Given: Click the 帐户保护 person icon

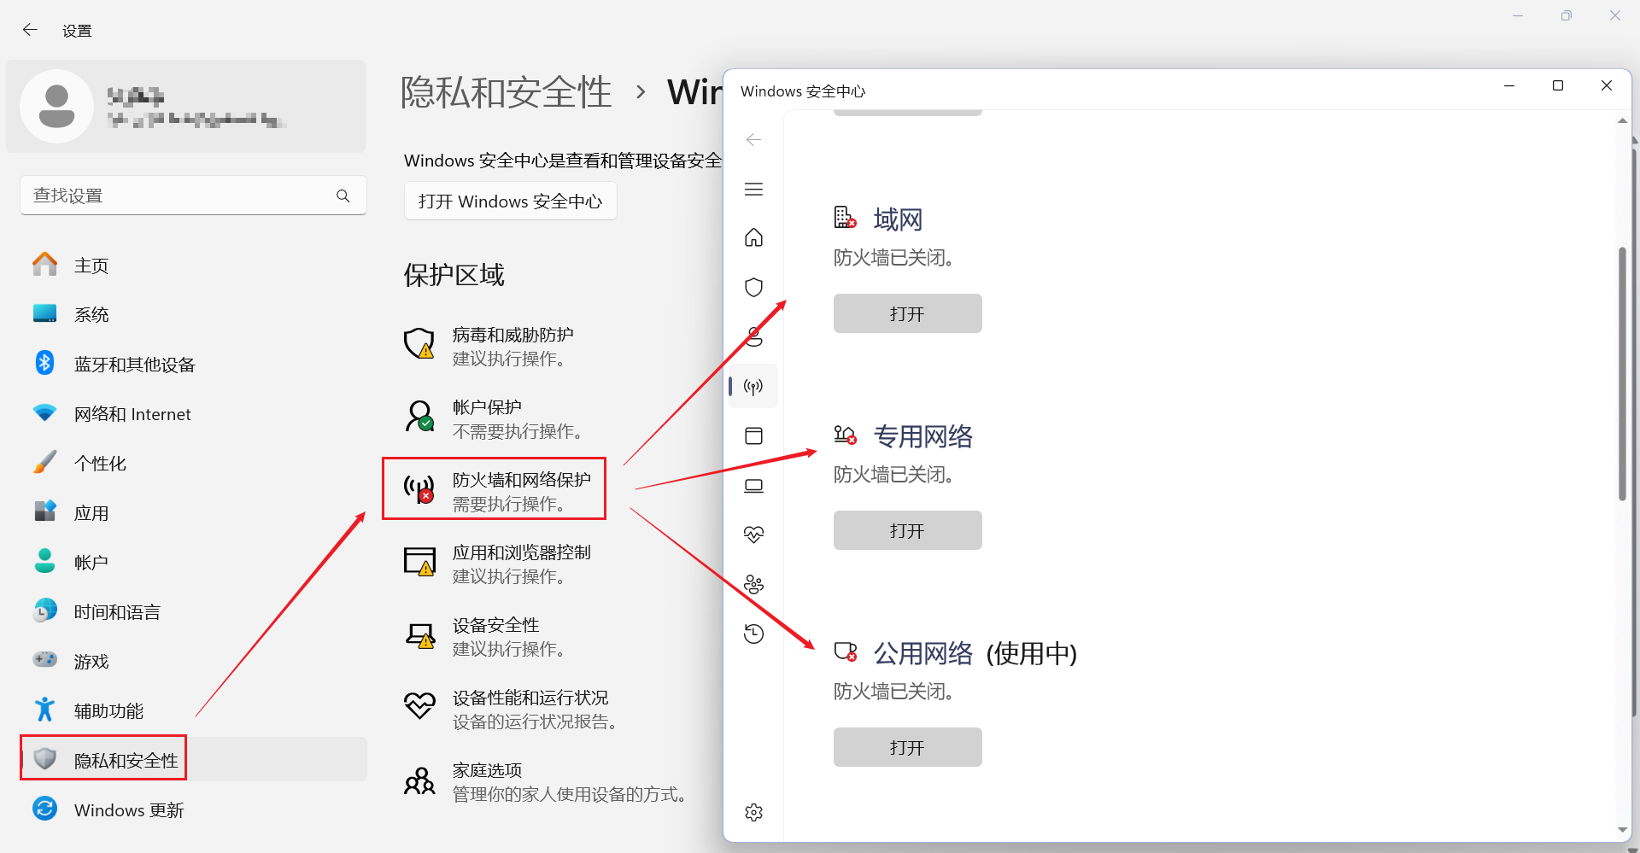Looking at the screenshot, I should (x=419, y=417).
